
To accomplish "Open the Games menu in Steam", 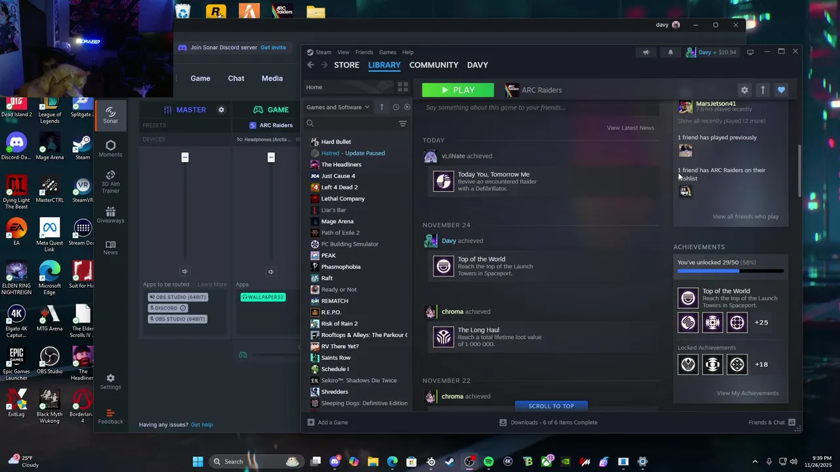I will 388,52.
